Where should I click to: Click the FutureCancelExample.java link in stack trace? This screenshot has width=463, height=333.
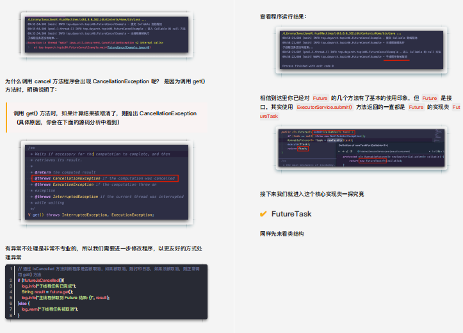click(129, 47)
